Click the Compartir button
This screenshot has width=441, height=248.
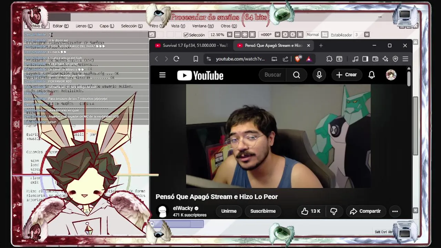[x=365, y=211]
